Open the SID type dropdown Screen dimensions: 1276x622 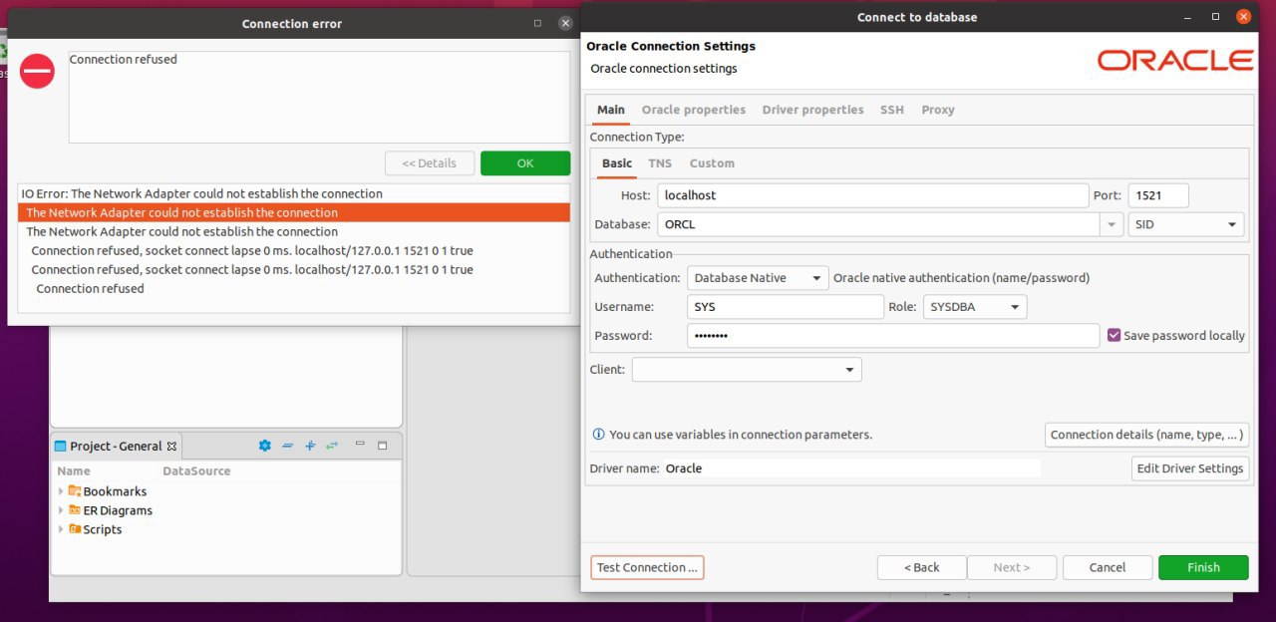click(x=1186, y=224)
